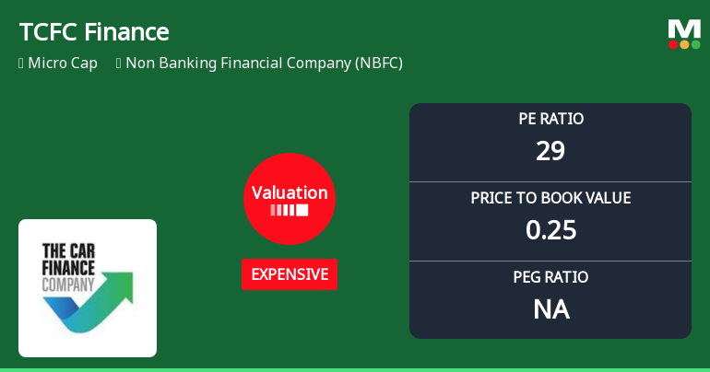
Task: Open The Car Finance Company logo thumbnail
Action: (x=88, y=288)
